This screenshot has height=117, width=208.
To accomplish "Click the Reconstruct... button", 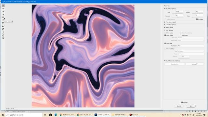I will [175, 64].
